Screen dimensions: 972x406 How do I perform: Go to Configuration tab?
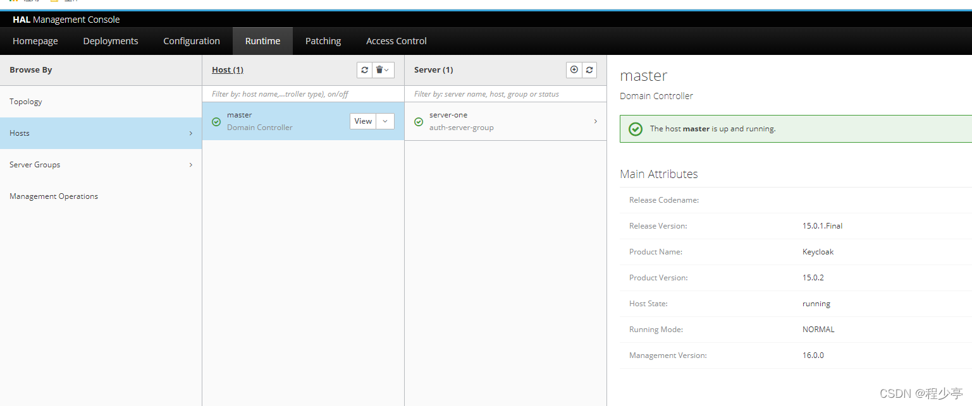[x=192, y=41]
